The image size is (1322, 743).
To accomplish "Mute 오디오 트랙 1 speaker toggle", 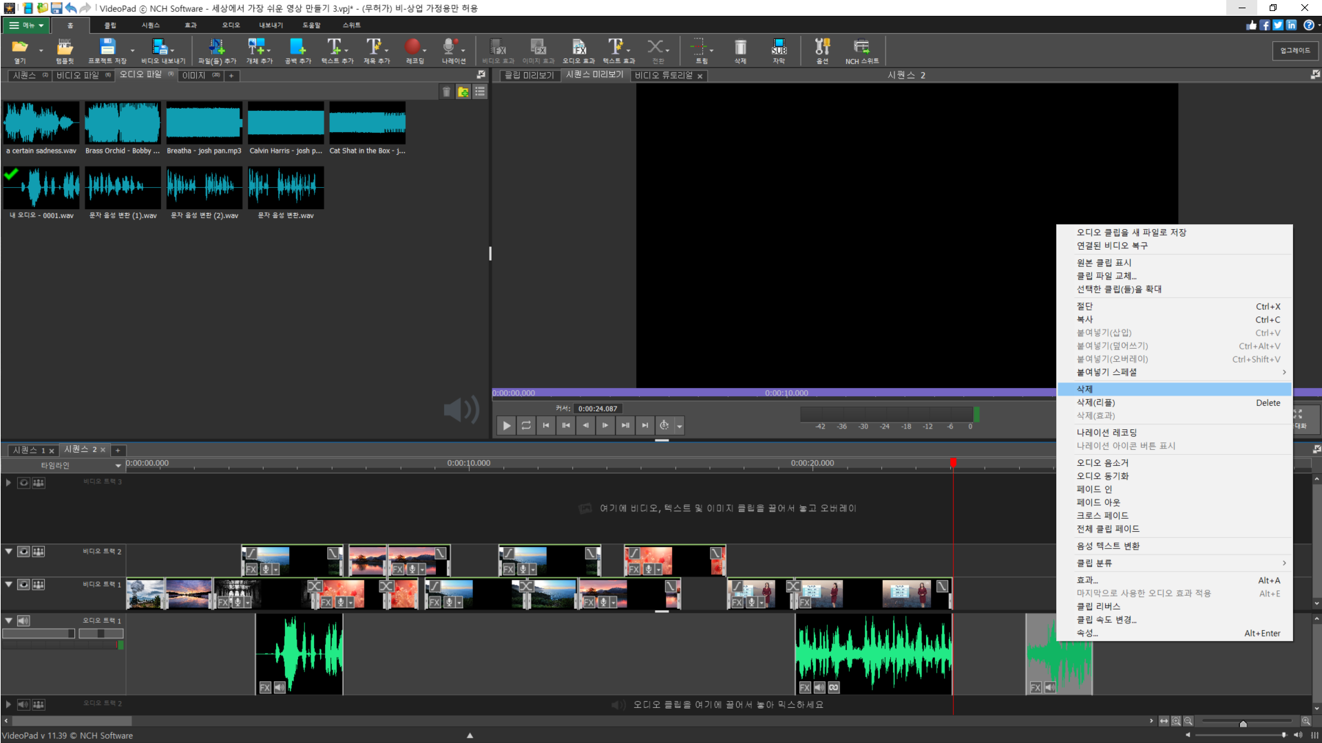I will click(x=23, y=621).
